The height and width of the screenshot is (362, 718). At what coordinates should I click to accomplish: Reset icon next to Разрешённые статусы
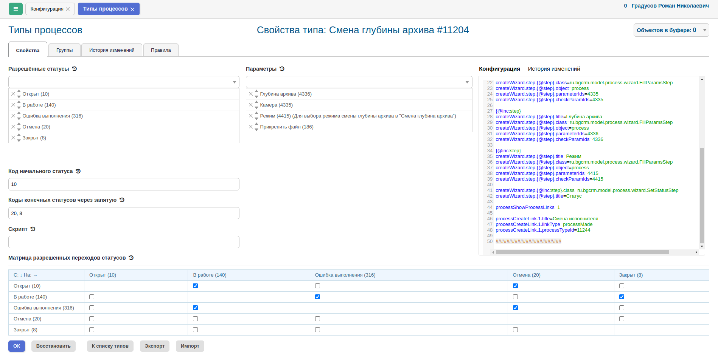click(75, 69)
